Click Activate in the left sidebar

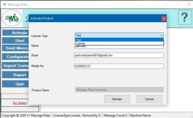(x=16, y=33)
